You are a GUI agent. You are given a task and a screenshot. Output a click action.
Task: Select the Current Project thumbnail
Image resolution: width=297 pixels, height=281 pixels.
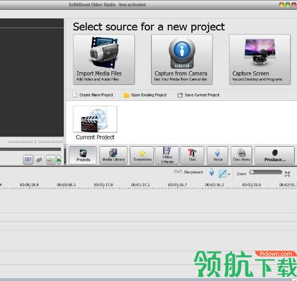[x=95, y=119]
